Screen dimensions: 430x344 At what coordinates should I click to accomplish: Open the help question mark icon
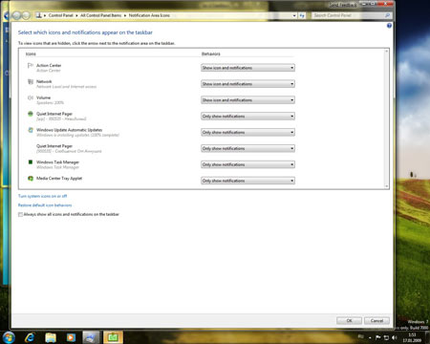389,26
